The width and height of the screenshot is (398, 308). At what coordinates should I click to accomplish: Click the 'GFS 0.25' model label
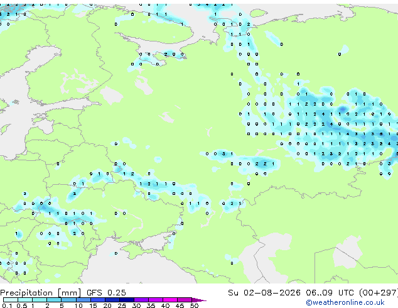pyautogui.click(x=106, y=292)
